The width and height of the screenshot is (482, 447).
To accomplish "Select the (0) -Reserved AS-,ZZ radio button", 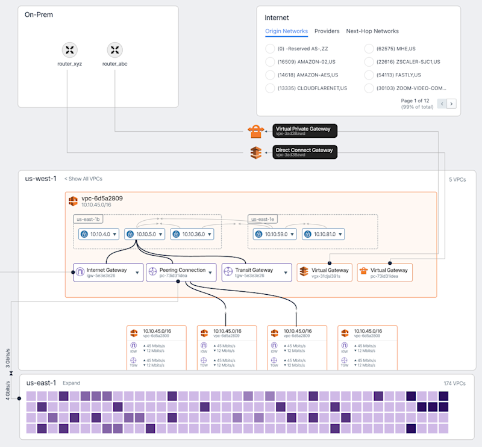I will click(x=270, y=49).
